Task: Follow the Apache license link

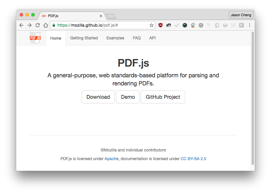Action: click(111, 159)
